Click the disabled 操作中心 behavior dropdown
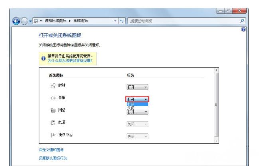 pos(137,137)
